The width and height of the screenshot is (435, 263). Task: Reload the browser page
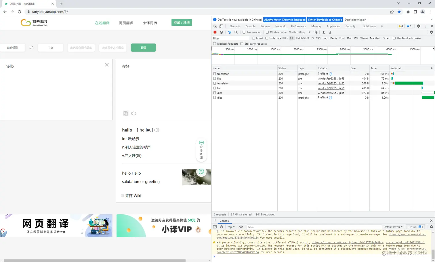tap(20, 12)
